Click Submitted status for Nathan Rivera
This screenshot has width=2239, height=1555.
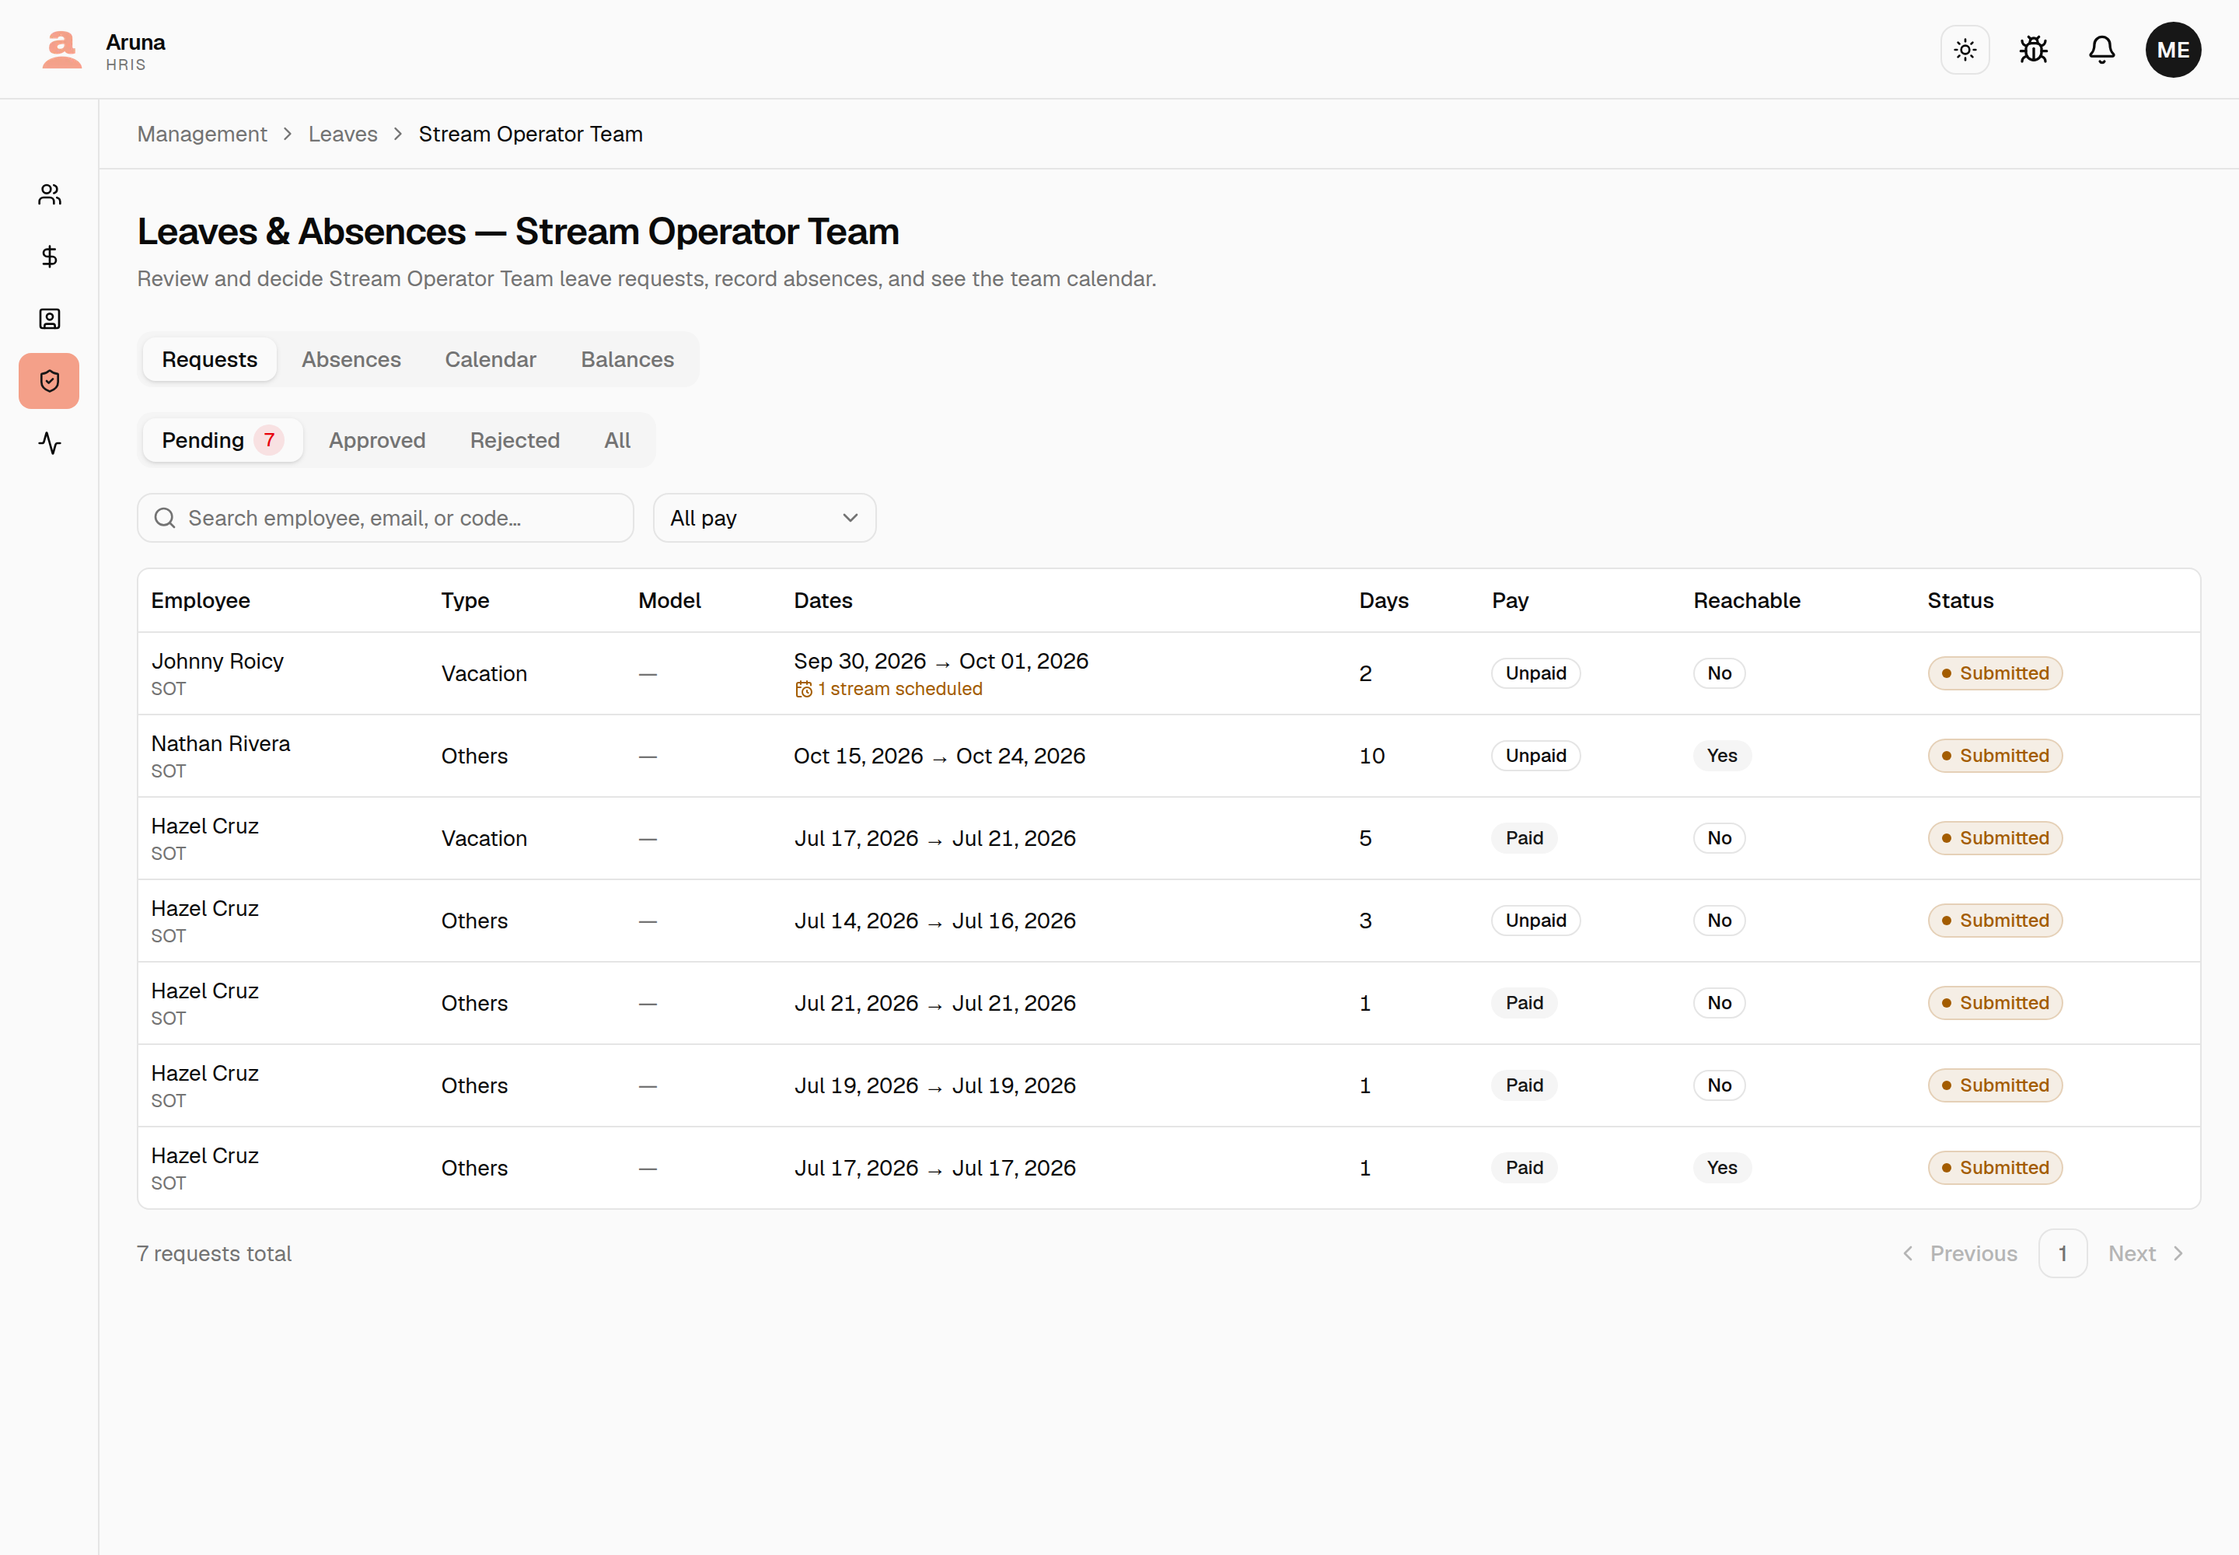coord(1994,756)
